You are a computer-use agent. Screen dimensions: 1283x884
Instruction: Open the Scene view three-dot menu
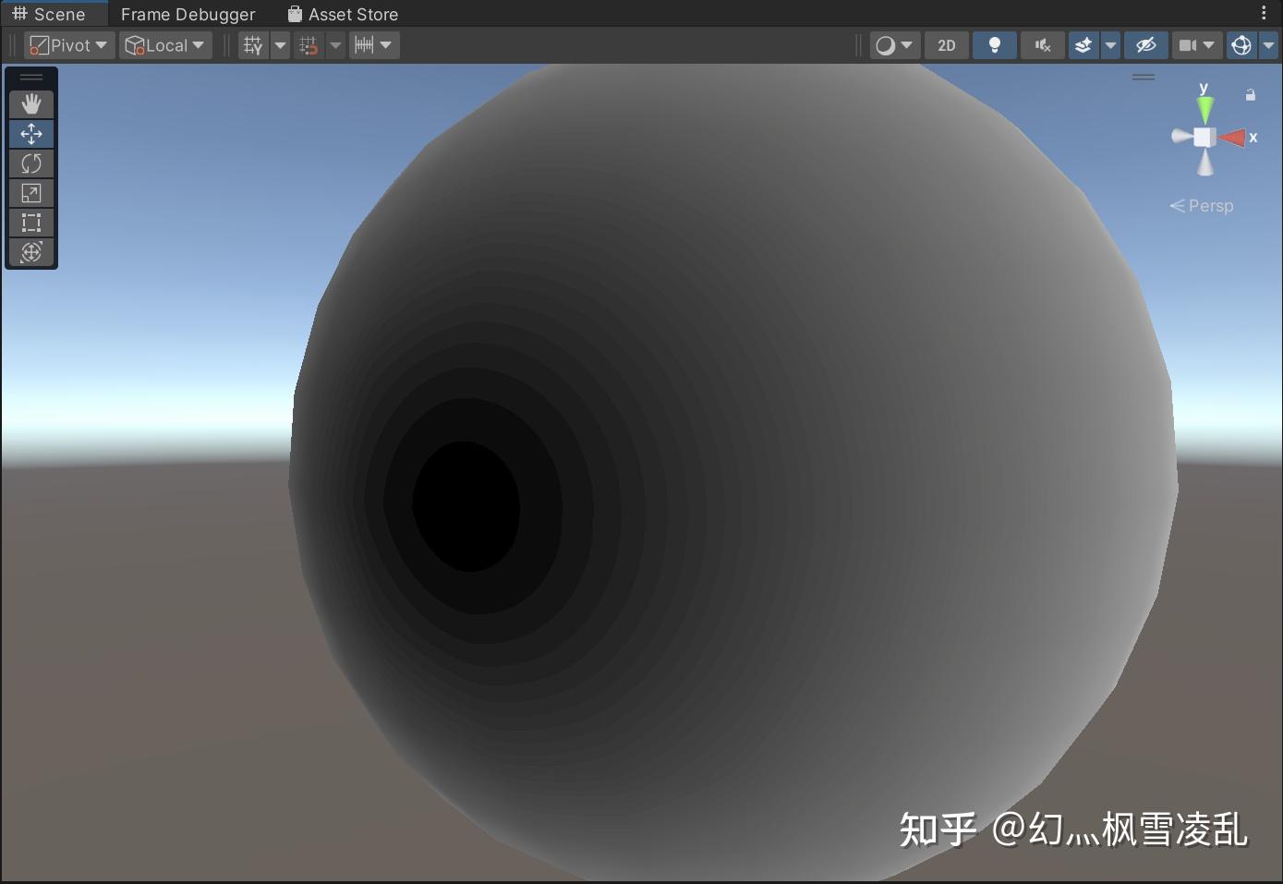click(1264, 14)
